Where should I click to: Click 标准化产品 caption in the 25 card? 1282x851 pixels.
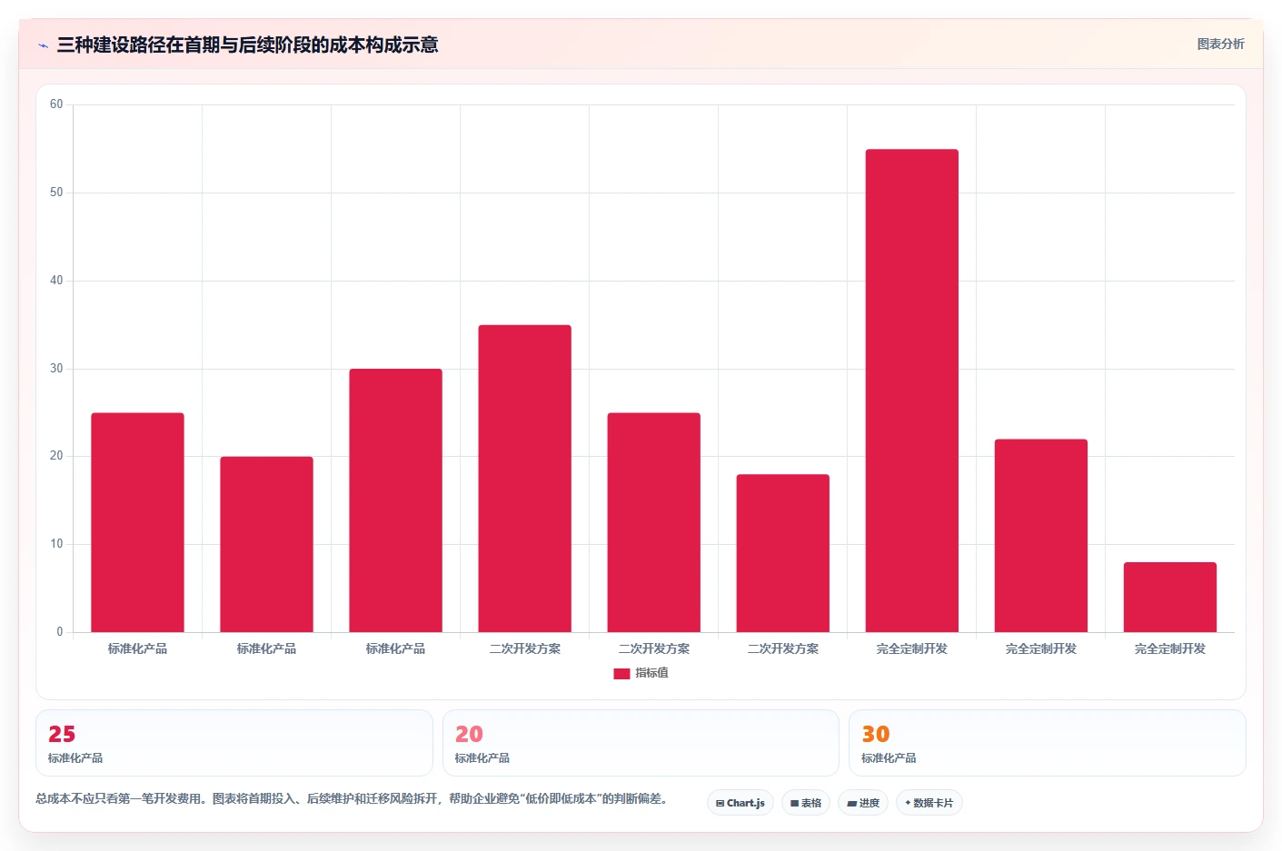point(75,757)
